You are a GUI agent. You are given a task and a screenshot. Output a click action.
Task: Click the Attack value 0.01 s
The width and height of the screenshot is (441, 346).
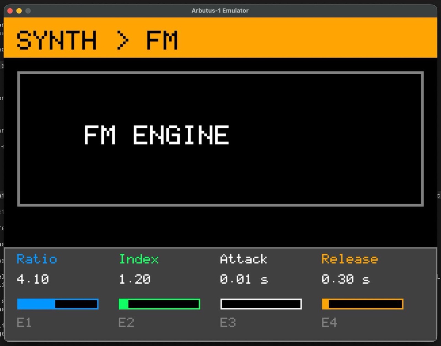(x=244, y=279)
